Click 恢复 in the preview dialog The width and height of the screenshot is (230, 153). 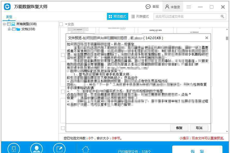point(179,128)
